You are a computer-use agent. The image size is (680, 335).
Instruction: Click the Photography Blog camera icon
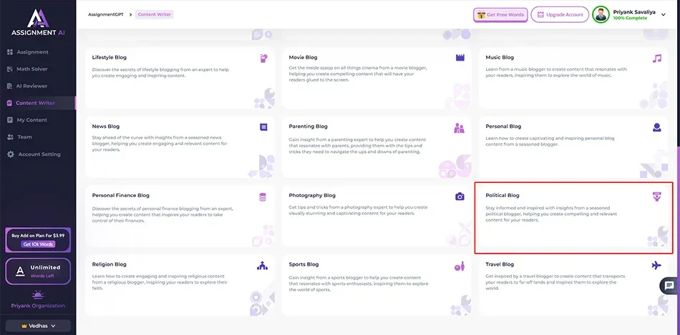460,196
